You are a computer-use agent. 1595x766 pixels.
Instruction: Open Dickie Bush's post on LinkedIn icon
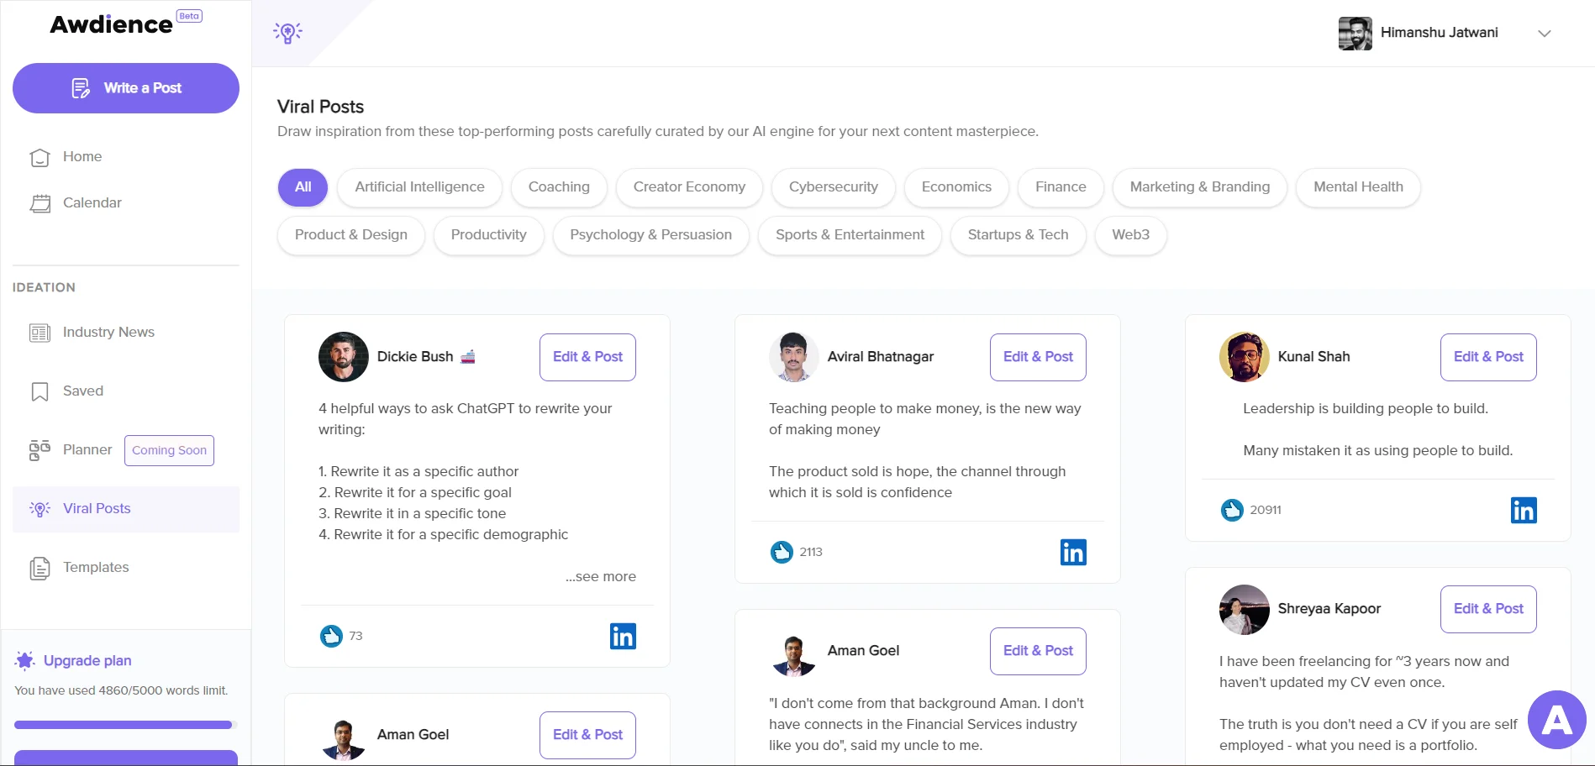tap(622, 636)
